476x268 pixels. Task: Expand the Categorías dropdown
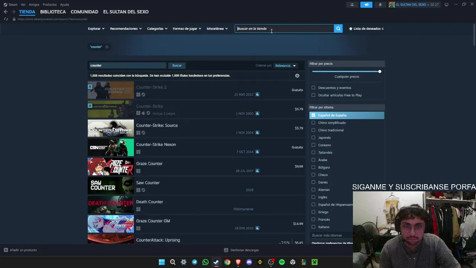pyautogui.click(x=157, y=29)
